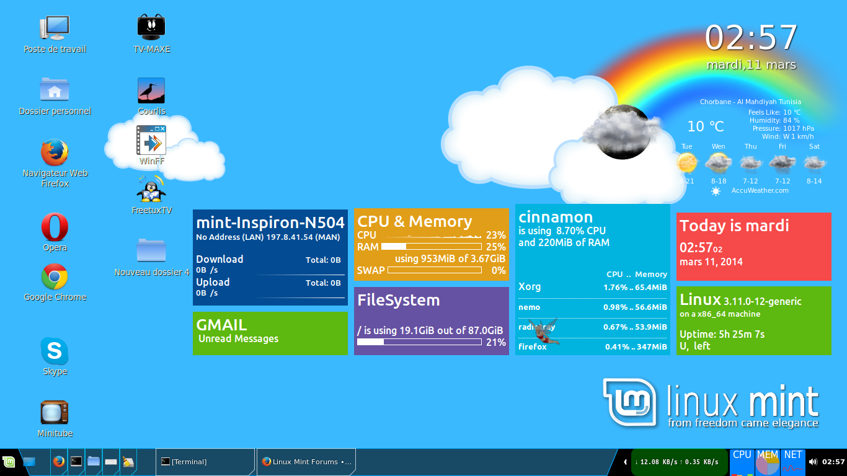Viewport: 847px width, 476px height.
Task: Click the sun icon beside AccuWeather.com
Action: coord(716,191)
